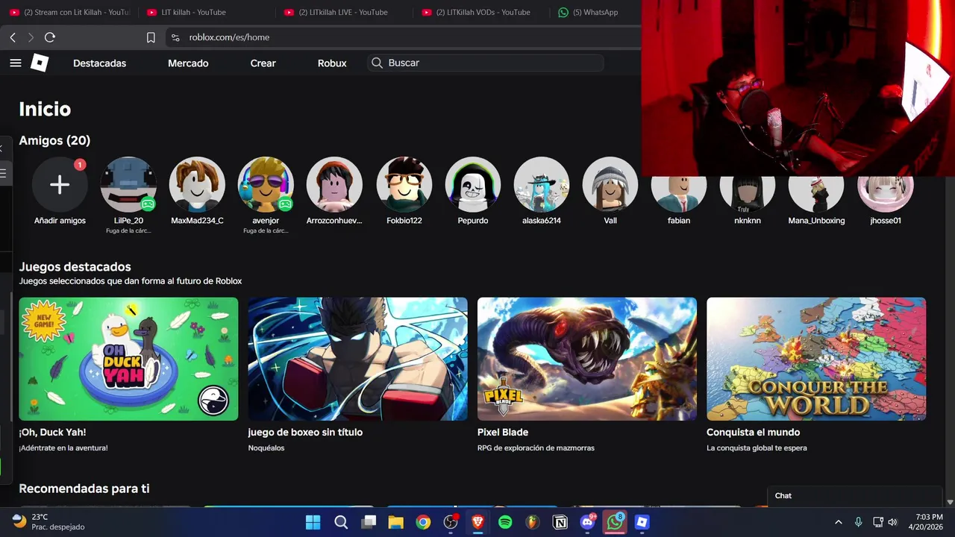Open alaska6214's friend avatar
This screenshot has height=537, width=955.
(542, 184)
